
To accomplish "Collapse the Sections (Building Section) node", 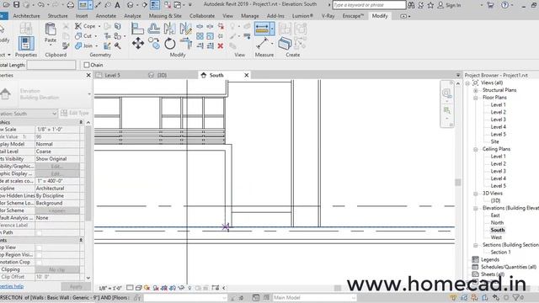I will [476, 245].
